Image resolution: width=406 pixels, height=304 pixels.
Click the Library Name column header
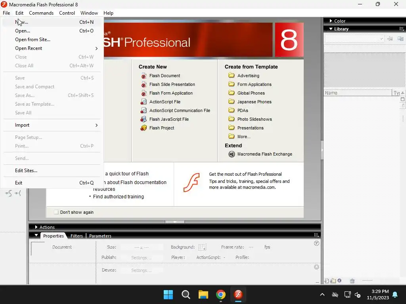(x=358, y=93)
